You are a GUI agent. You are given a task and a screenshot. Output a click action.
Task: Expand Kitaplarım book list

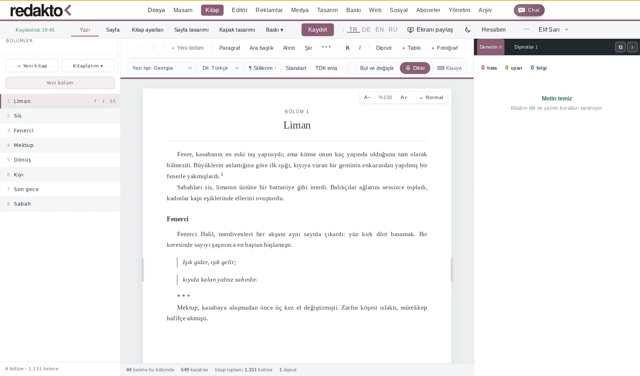tap(88, 66)
